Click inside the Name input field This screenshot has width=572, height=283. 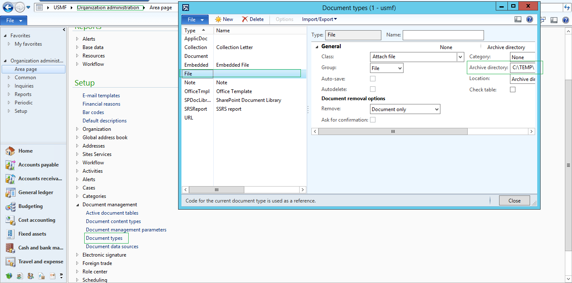click(x=443, y=35)
